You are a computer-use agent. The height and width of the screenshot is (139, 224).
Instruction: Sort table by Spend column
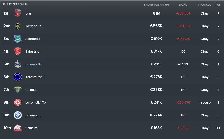pos(183,5)
